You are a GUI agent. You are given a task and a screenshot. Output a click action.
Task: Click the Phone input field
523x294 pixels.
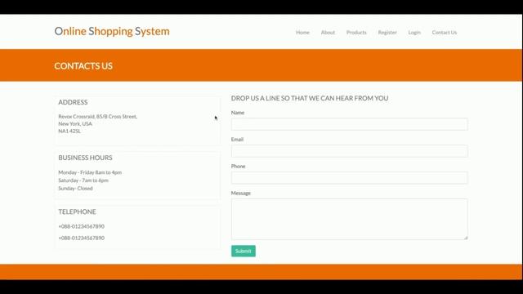(349, 178)
